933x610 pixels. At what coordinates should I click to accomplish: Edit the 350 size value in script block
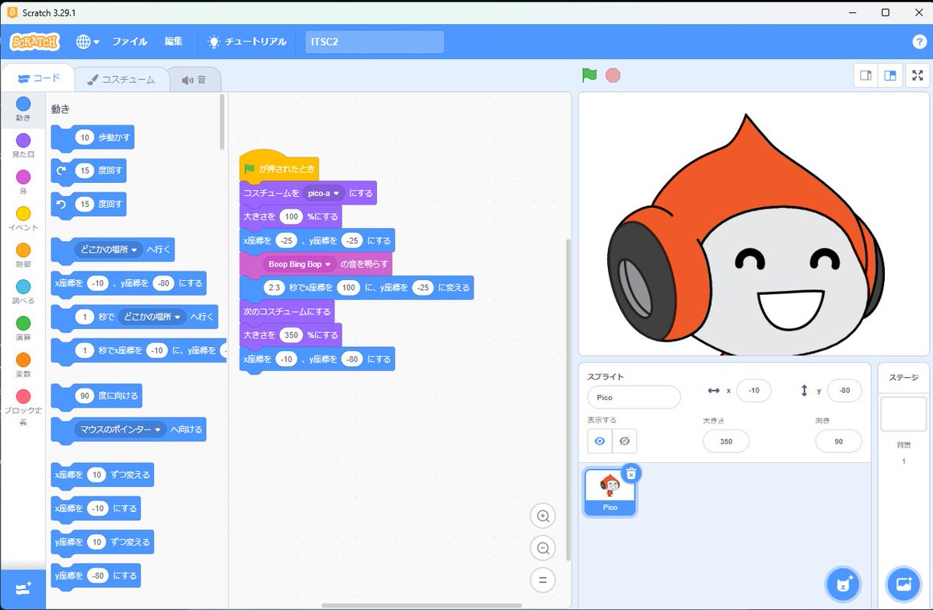point(292,335)
